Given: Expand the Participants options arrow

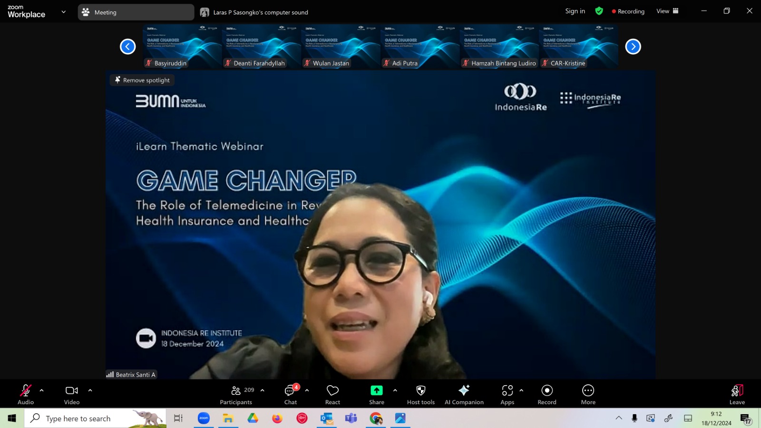Looking at the screenshot, I should coord(263,390).
